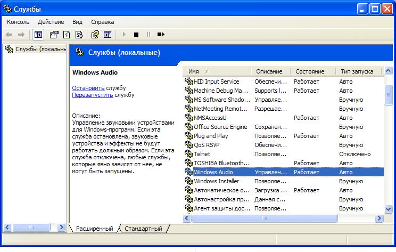Open Help via the question mark icon
Image resolution: width=396 pixels, height=252 pixels.
[x=95, y=35]
